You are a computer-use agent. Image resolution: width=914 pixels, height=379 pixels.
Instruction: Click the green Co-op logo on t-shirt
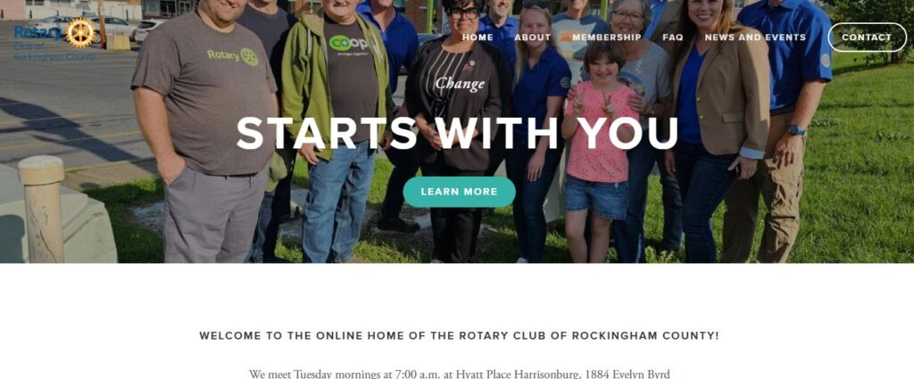[x=348, y=43]
